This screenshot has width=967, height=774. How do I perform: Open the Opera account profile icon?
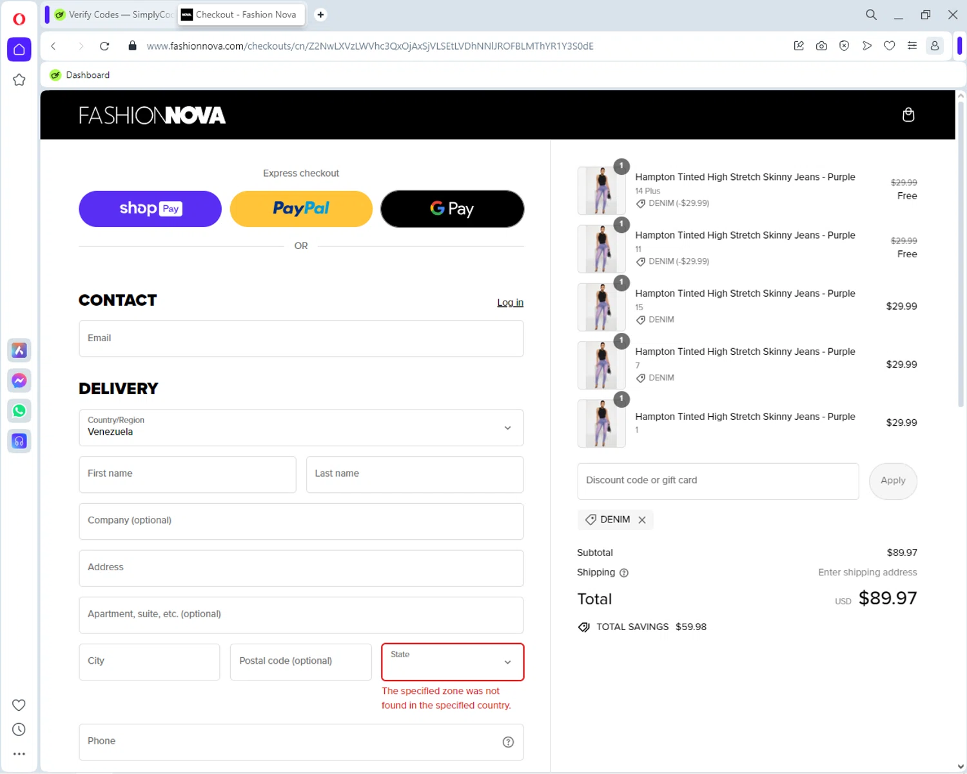[935, 46]
